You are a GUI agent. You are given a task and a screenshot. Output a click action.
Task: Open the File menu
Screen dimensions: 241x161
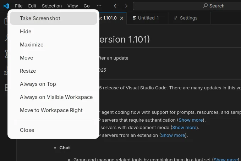click(19, 6)
